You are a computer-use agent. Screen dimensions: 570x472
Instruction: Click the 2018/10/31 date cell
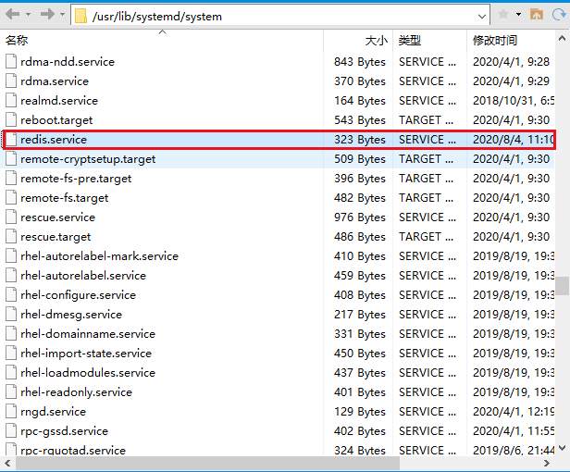(514, 101)
